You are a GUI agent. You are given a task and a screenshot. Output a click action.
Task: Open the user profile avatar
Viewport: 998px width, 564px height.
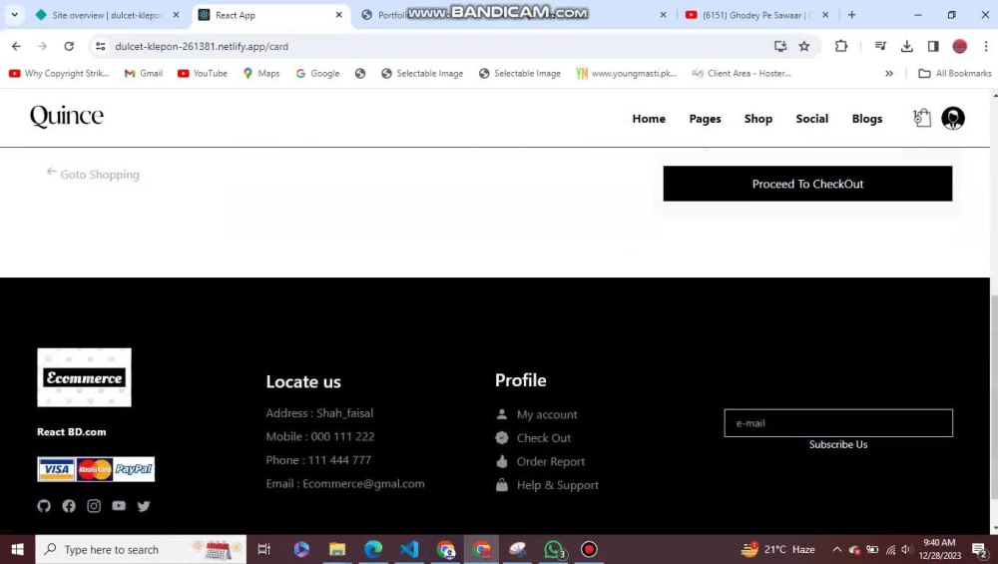953,119
